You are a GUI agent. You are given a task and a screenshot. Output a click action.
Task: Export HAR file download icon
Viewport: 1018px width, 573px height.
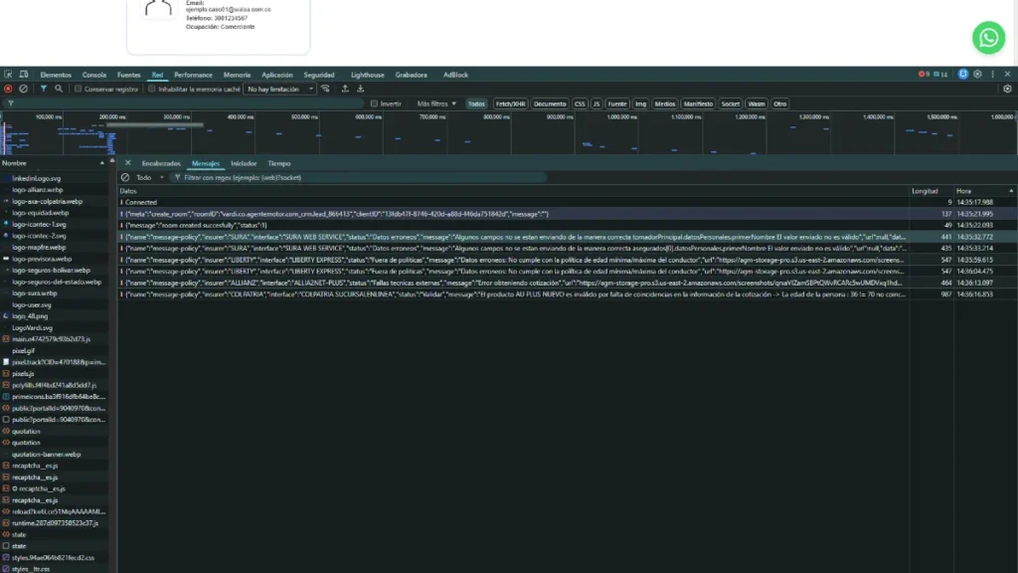click(x=360, y=89)
